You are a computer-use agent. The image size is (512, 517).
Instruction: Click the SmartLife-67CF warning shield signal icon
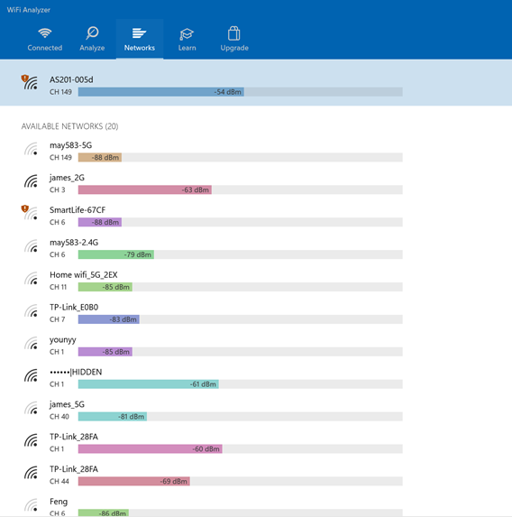[x=30, y=213]
